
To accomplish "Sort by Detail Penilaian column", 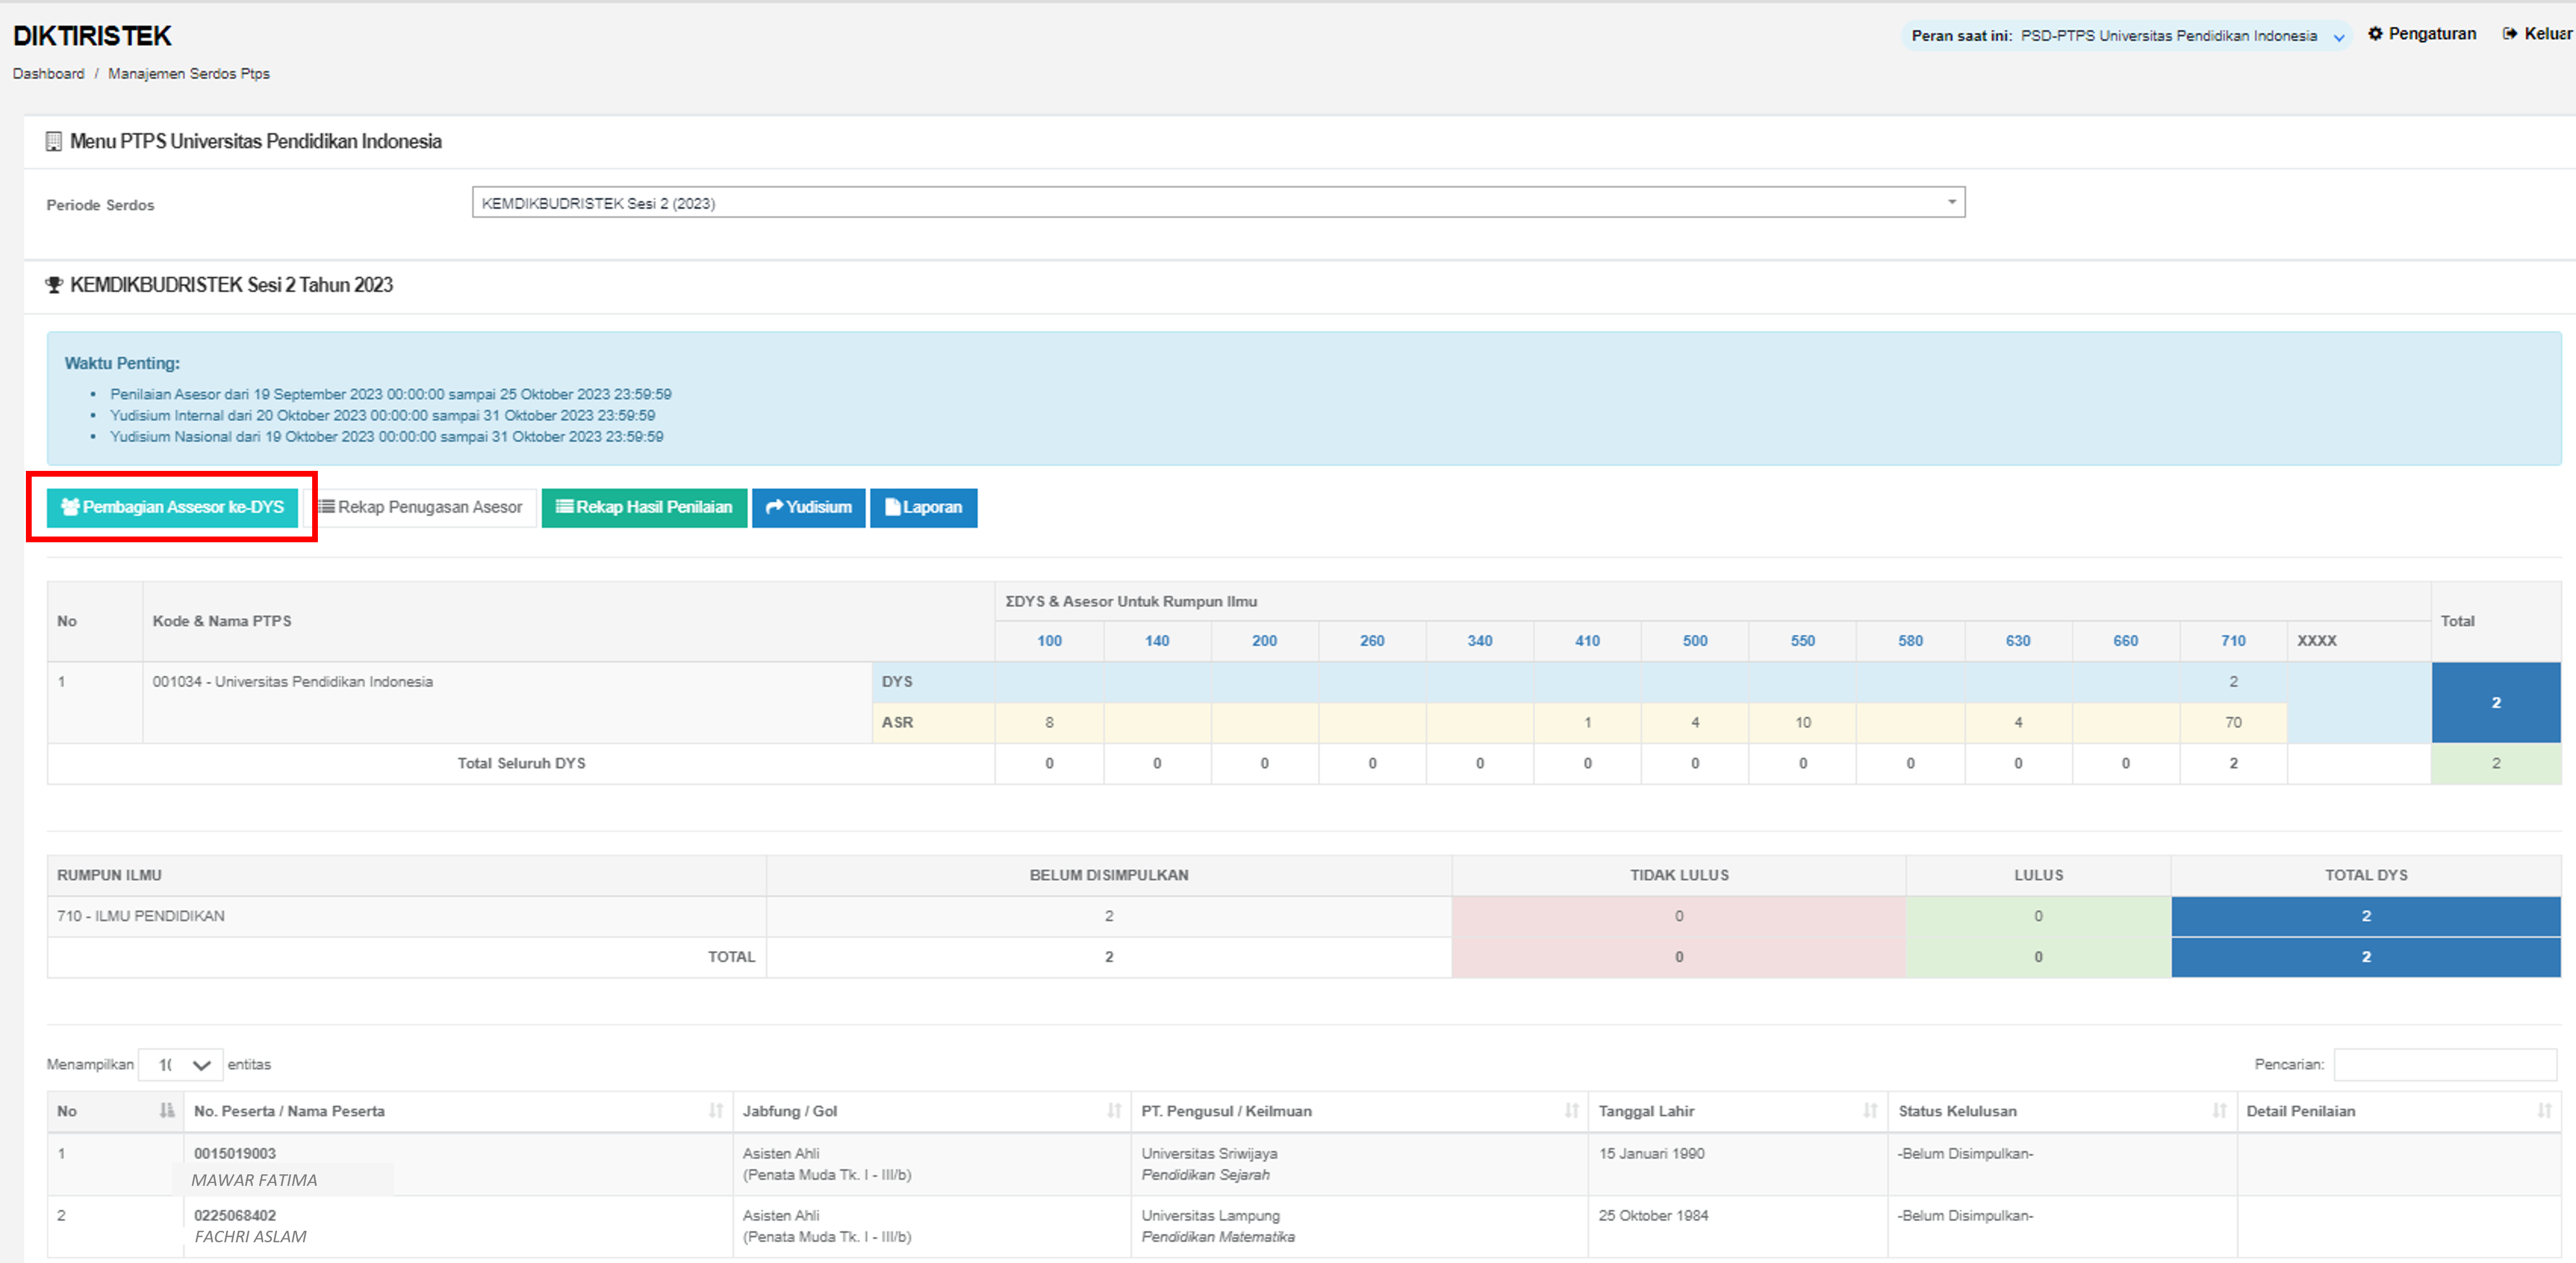I will pyautogui.click(x=2399, y=1111).
